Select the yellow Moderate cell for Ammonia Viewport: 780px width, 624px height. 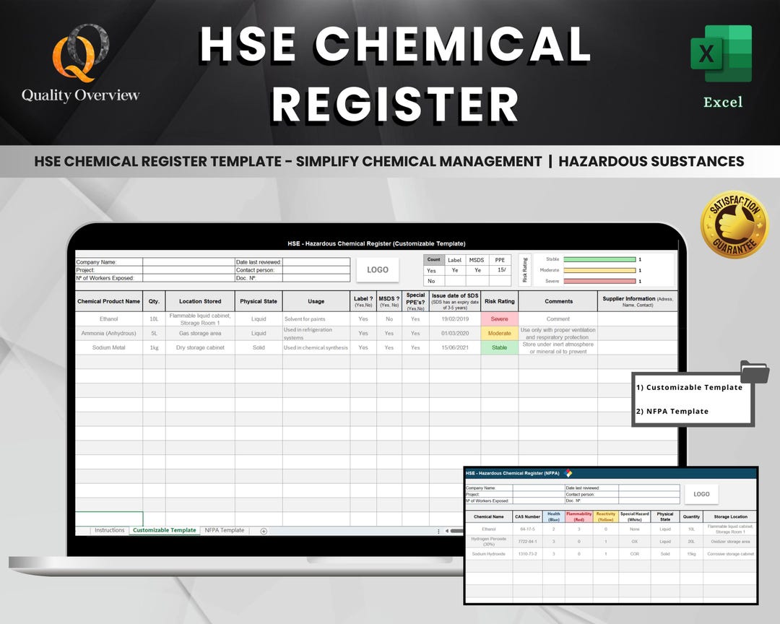coord(499,333)
